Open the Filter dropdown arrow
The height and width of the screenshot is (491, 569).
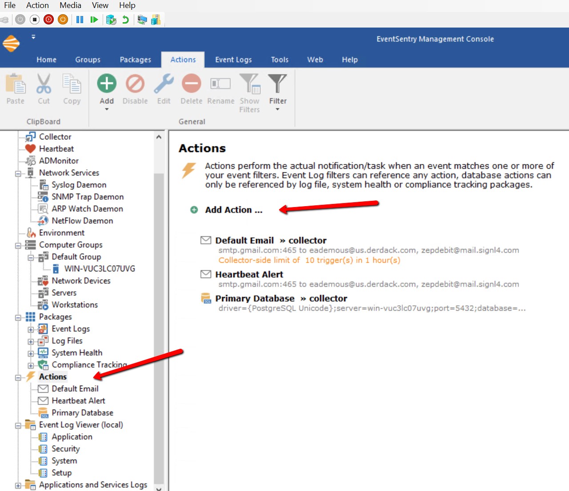(277, 109)
